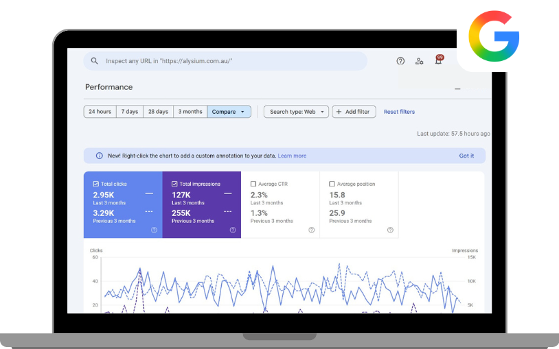Click the 255K previous impressions value

[x=181, y=213]
